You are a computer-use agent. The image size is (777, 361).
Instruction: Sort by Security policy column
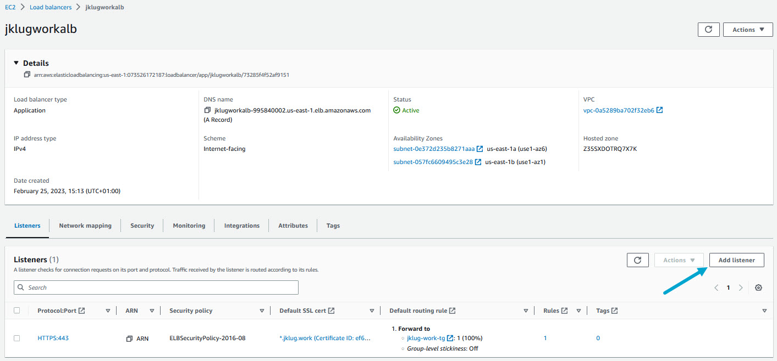pos(262,311)
